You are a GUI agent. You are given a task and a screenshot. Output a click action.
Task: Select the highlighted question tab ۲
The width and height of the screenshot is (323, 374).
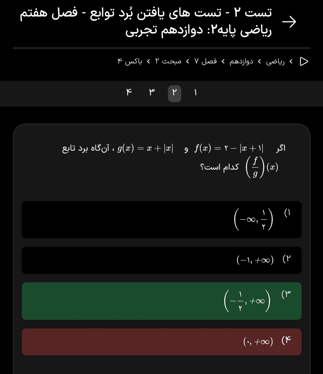[174, 93]
